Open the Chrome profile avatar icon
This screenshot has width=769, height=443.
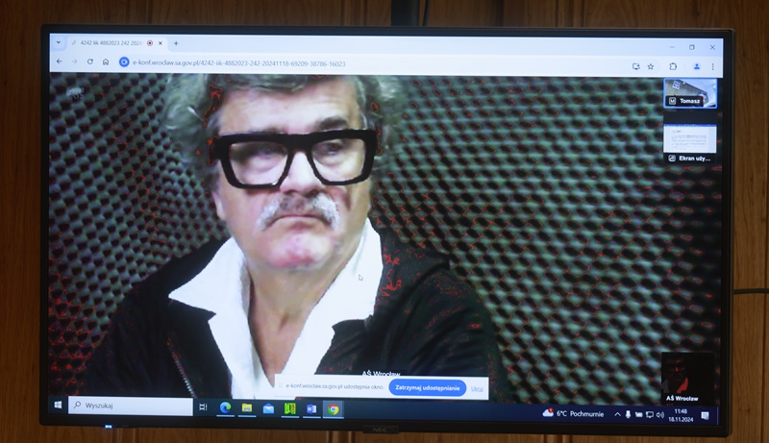(x=695, y=66)
